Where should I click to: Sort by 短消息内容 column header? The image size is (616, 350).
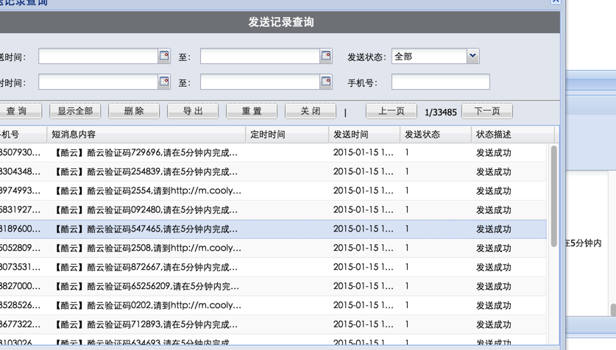[x=146, y=135]
